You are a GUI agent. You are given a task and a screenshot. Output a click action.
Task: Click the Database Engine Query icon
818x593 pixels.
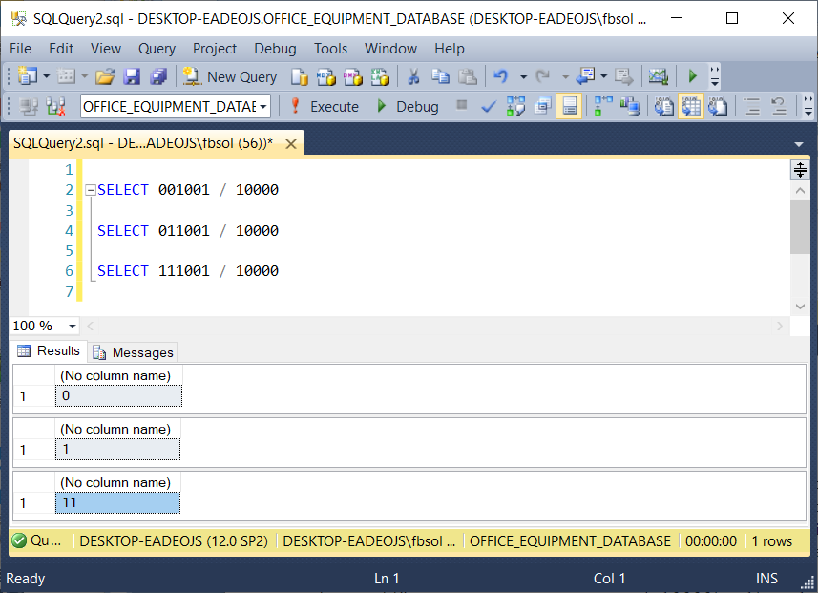[300, 76]
